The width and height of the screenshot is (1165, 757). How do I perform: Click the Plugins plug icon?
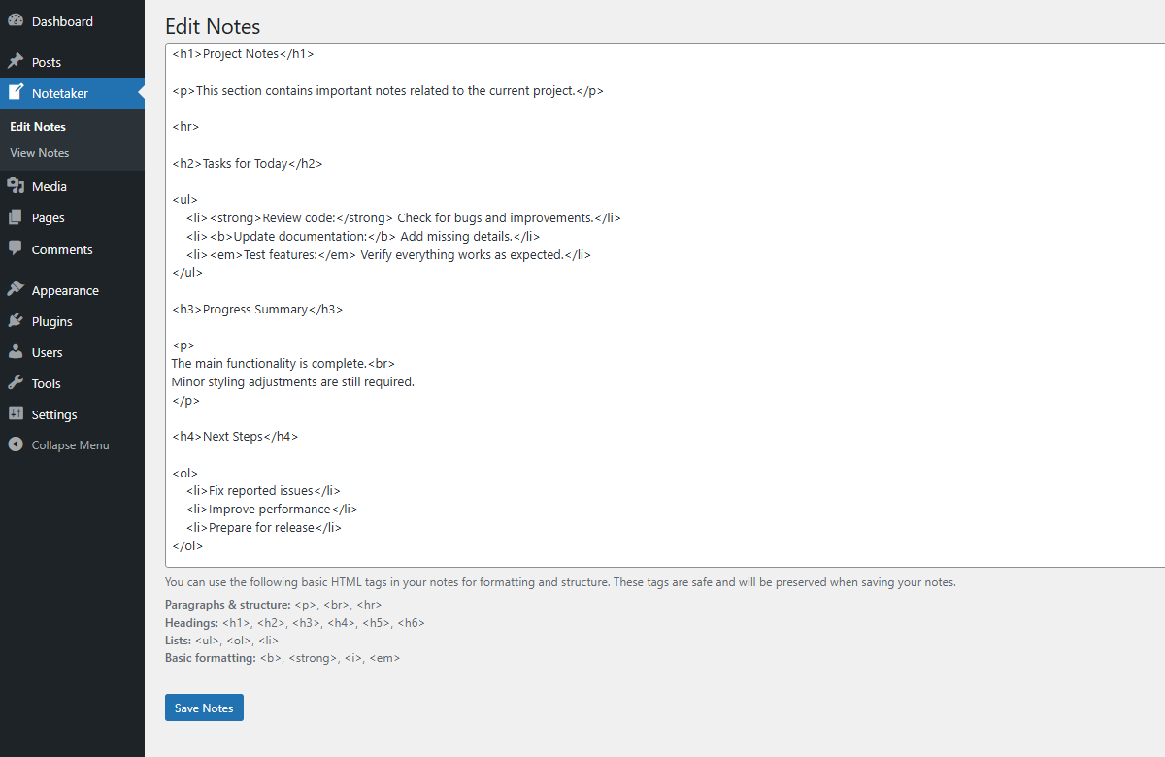16,321
